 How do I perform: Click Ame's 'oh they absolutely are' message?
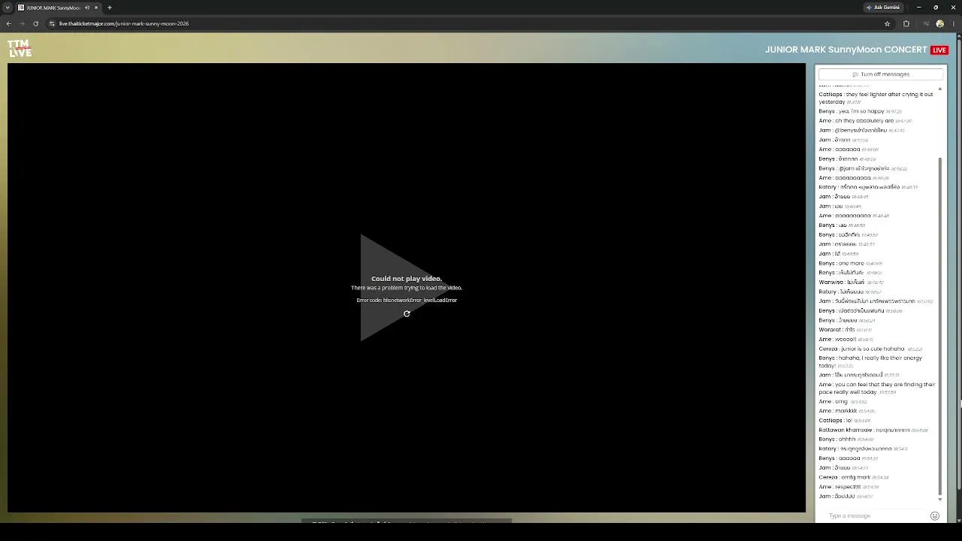point(865,121)
